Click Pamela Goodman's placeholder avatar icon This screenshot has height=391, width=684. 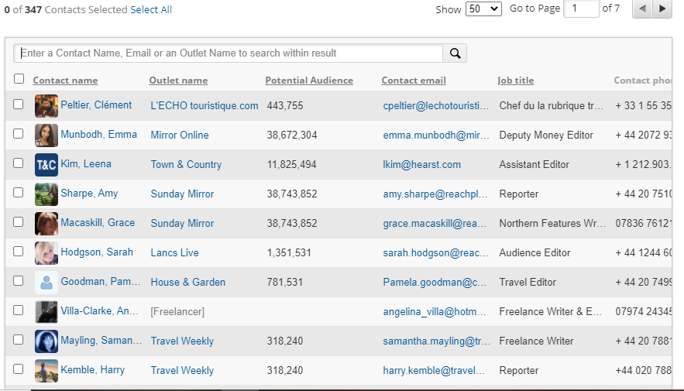tap(46, 283)
